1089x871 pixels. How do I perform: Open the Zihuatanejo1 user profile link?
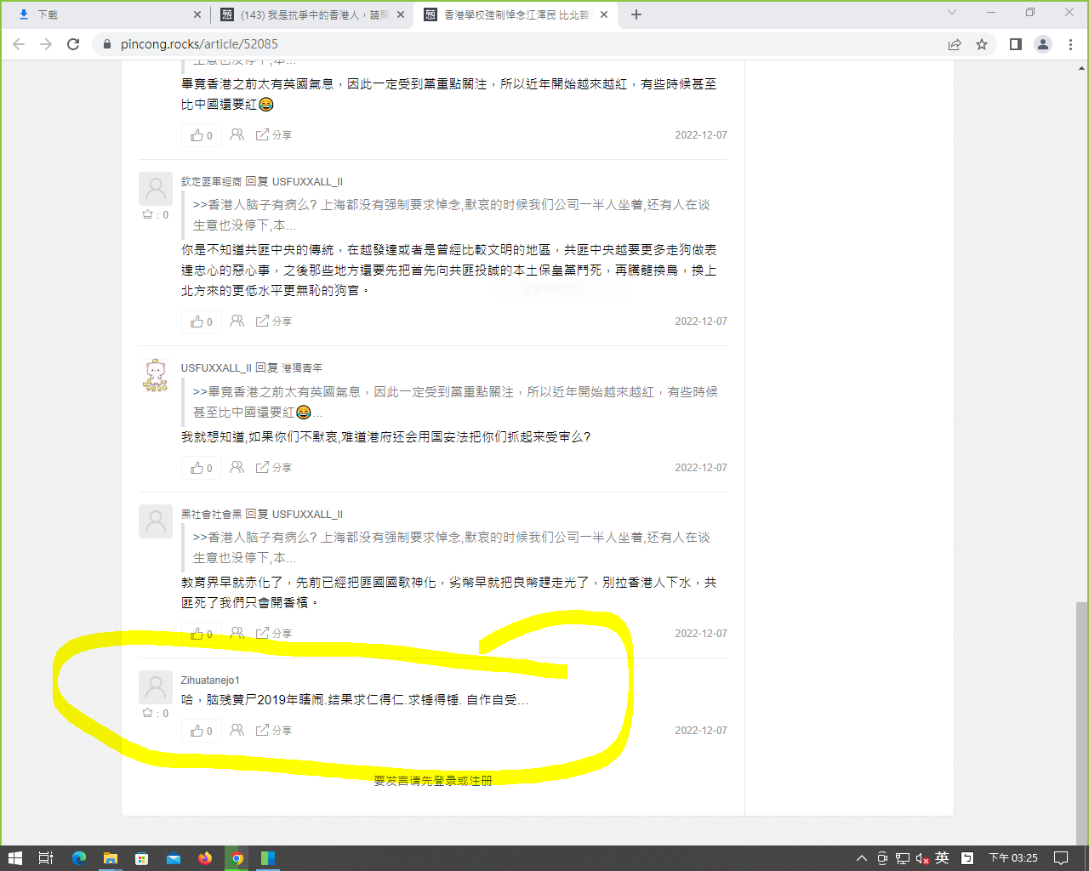[210, 680]
